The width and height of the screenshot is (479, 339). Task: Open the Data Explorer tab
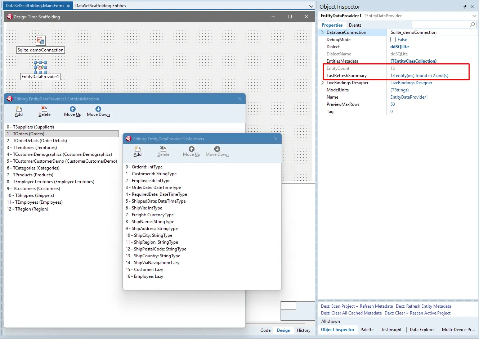422,330
